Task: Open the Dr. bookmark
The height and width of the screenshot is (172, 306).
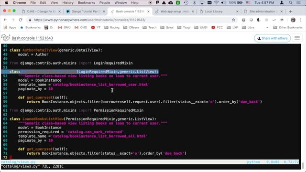Action: tap(49, 28)
